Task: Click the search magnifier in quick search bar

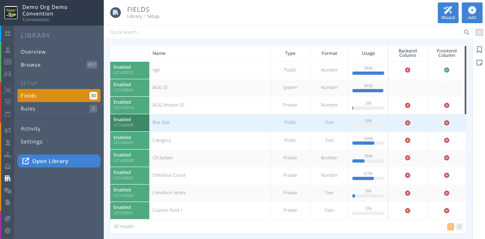Action: pyautogui.click(x=466, y=32)
